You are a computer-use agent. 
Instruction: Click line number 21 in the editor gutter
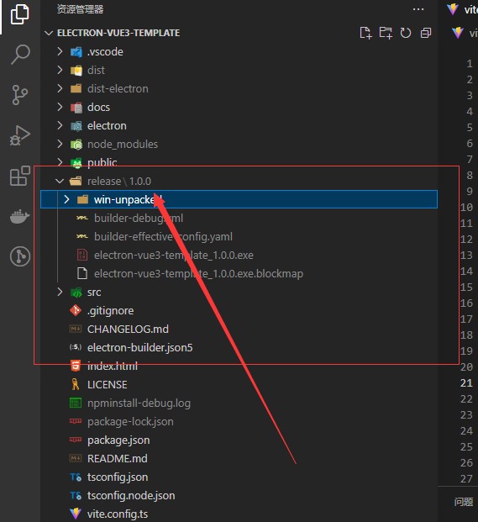coord(466,382)
